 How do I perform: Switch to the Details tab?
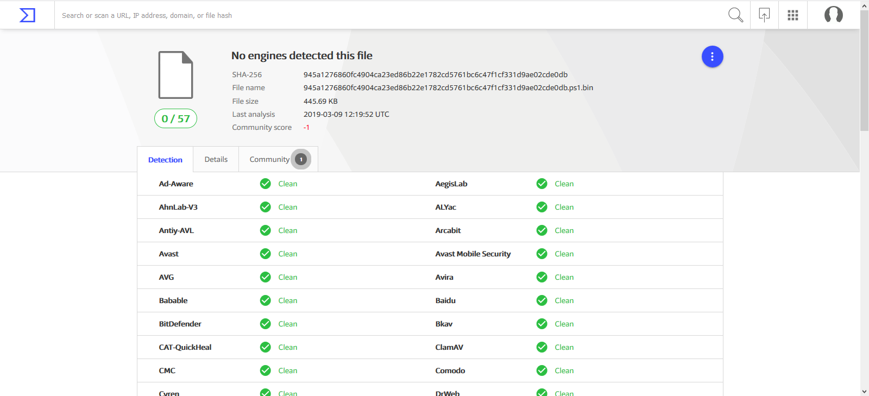pos(216,159)
